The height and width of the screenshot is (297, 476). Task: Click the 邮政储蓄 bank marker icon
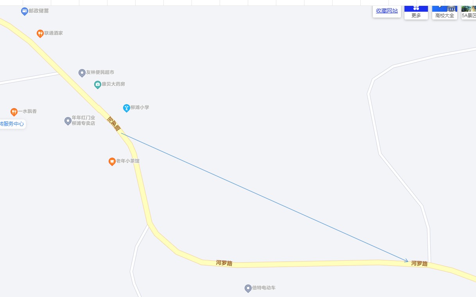25,11
